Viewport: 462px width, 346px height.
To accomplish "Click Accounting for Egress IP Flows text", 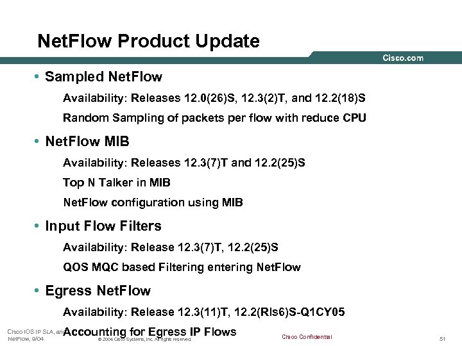I will click(x=151, y=331).
